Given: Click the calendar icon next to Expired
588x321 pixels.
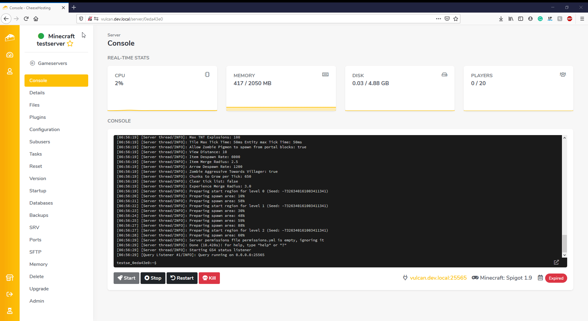Looking at the screenshot, I should [540, 278].
